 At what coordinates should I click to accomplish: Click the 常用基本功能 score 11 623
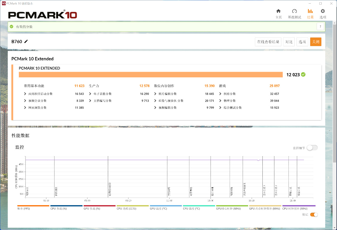pyautogui.click(x=79, y=86)
